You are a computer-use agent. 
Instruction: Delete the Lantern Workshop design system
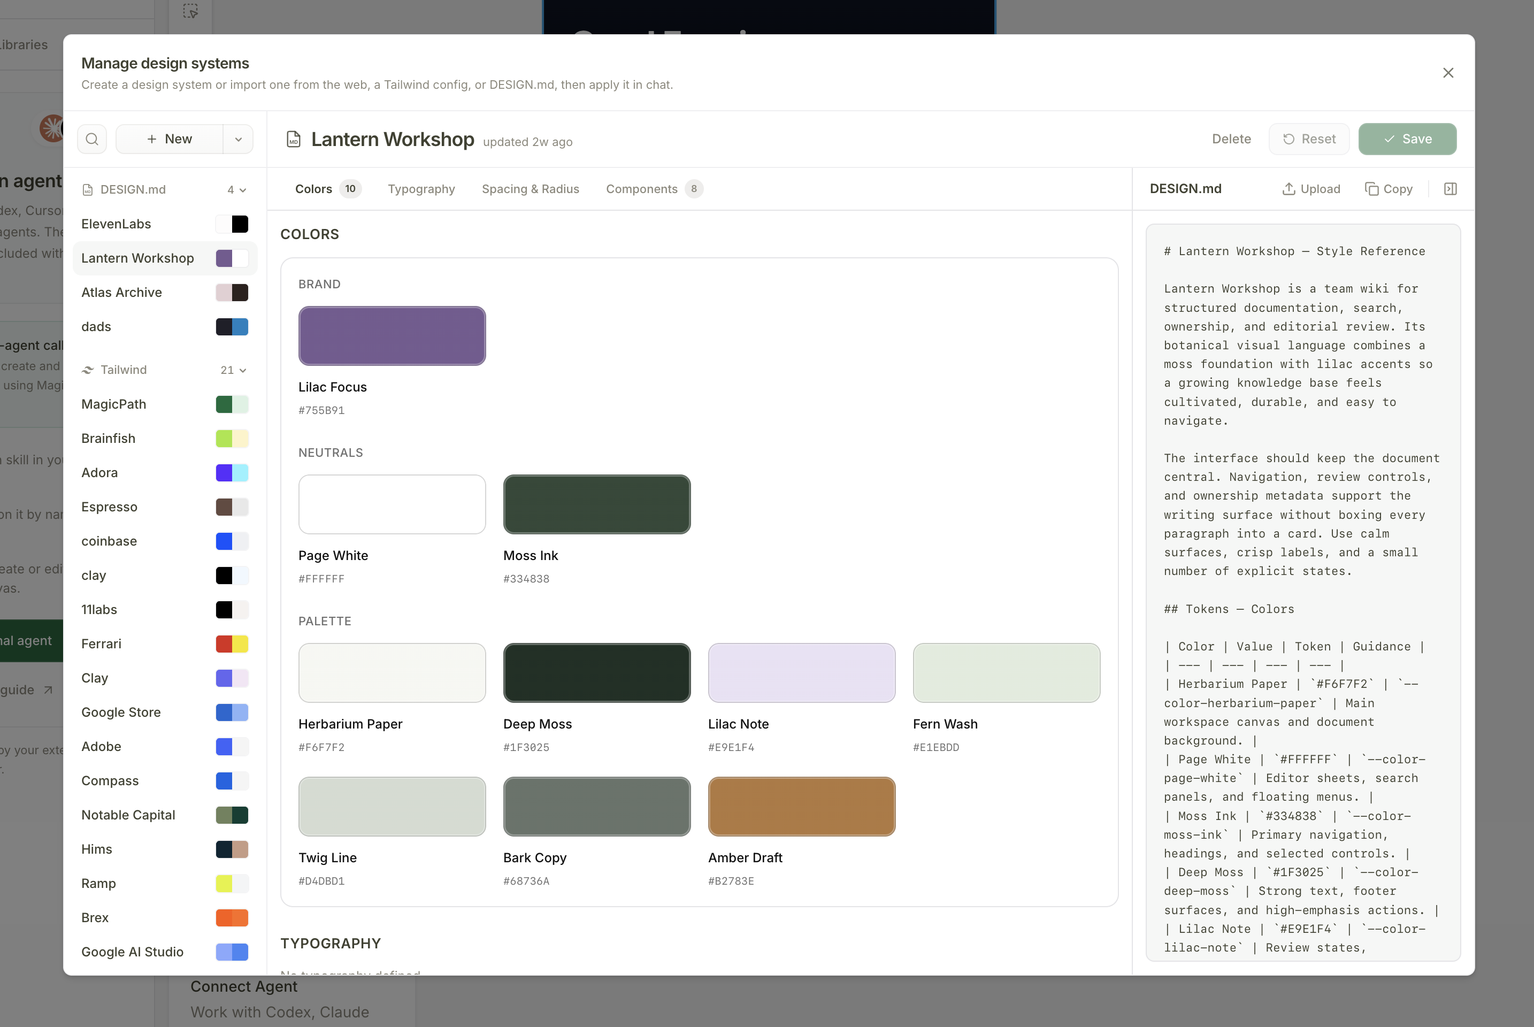(1231, 139)
